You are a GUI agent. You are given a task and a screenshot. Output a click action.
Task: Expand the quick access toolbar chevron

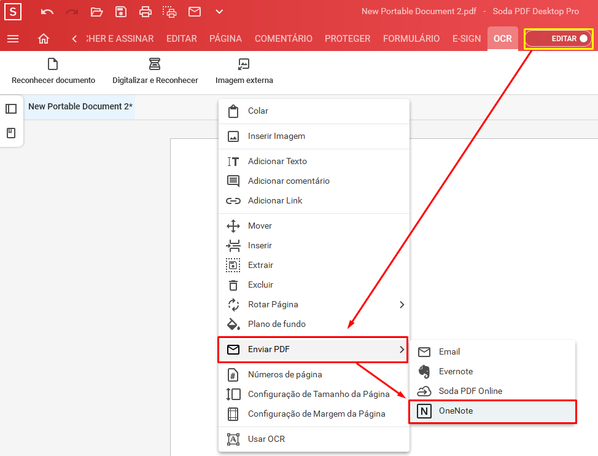(x=219, y=12)
